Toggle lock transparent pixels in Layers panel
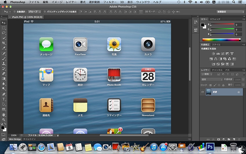This screenshot has width=246, height=154. click(x=210, y=85)
